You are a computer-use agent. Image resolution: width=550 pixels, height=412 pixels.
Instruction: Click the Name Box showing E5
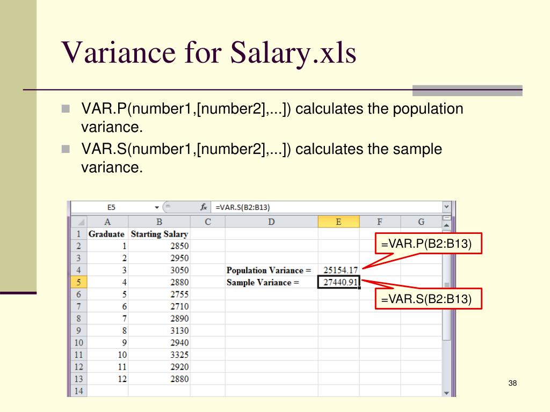point(112,208)
